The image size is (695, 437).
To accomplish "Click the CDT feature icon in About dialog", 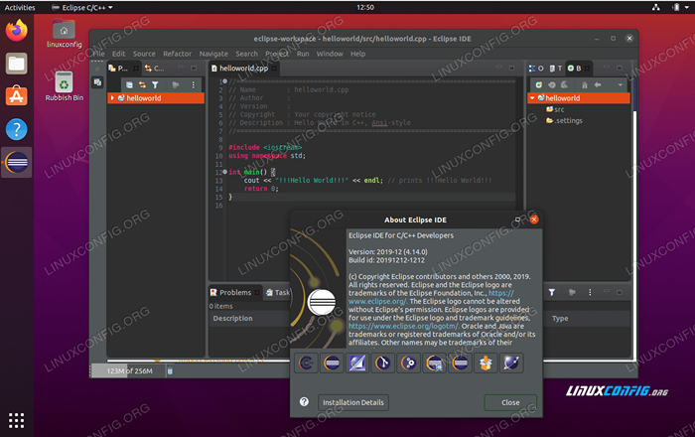I will point(306,364).
